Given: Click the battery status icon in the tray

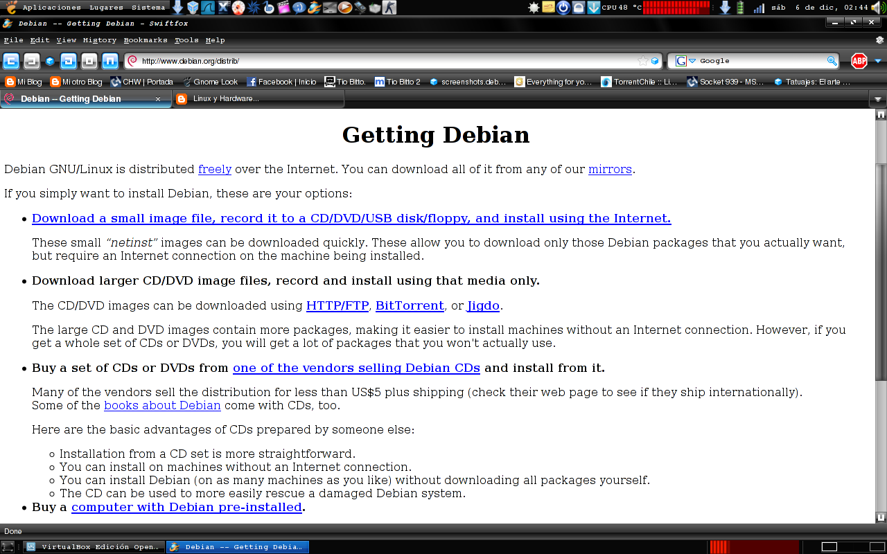Looking at the screenshot, I should [x=739, y=8].
